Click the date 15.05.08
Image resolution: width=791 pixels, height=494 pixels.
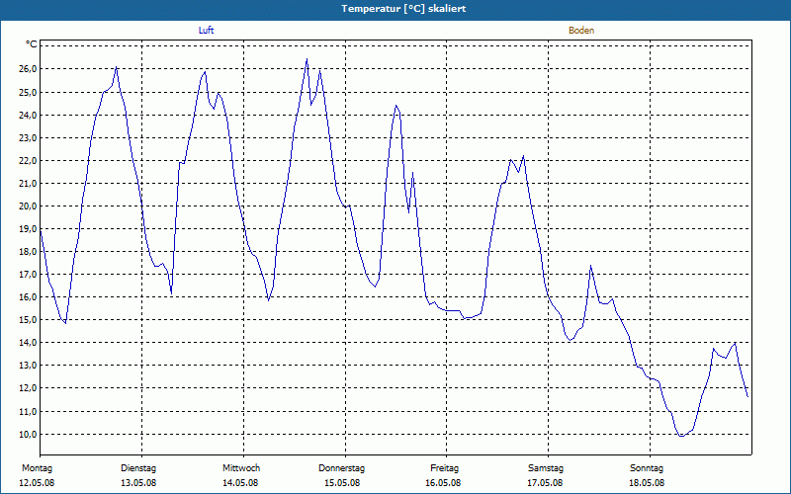pyautogui.click(x=342, y=483)
